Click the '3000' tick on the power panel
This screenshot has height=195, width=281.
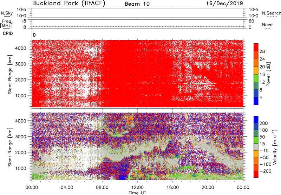(21, 64)
